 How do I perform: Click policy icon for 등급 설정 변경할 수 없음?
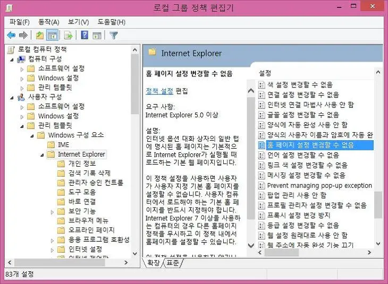click(262, 225)
